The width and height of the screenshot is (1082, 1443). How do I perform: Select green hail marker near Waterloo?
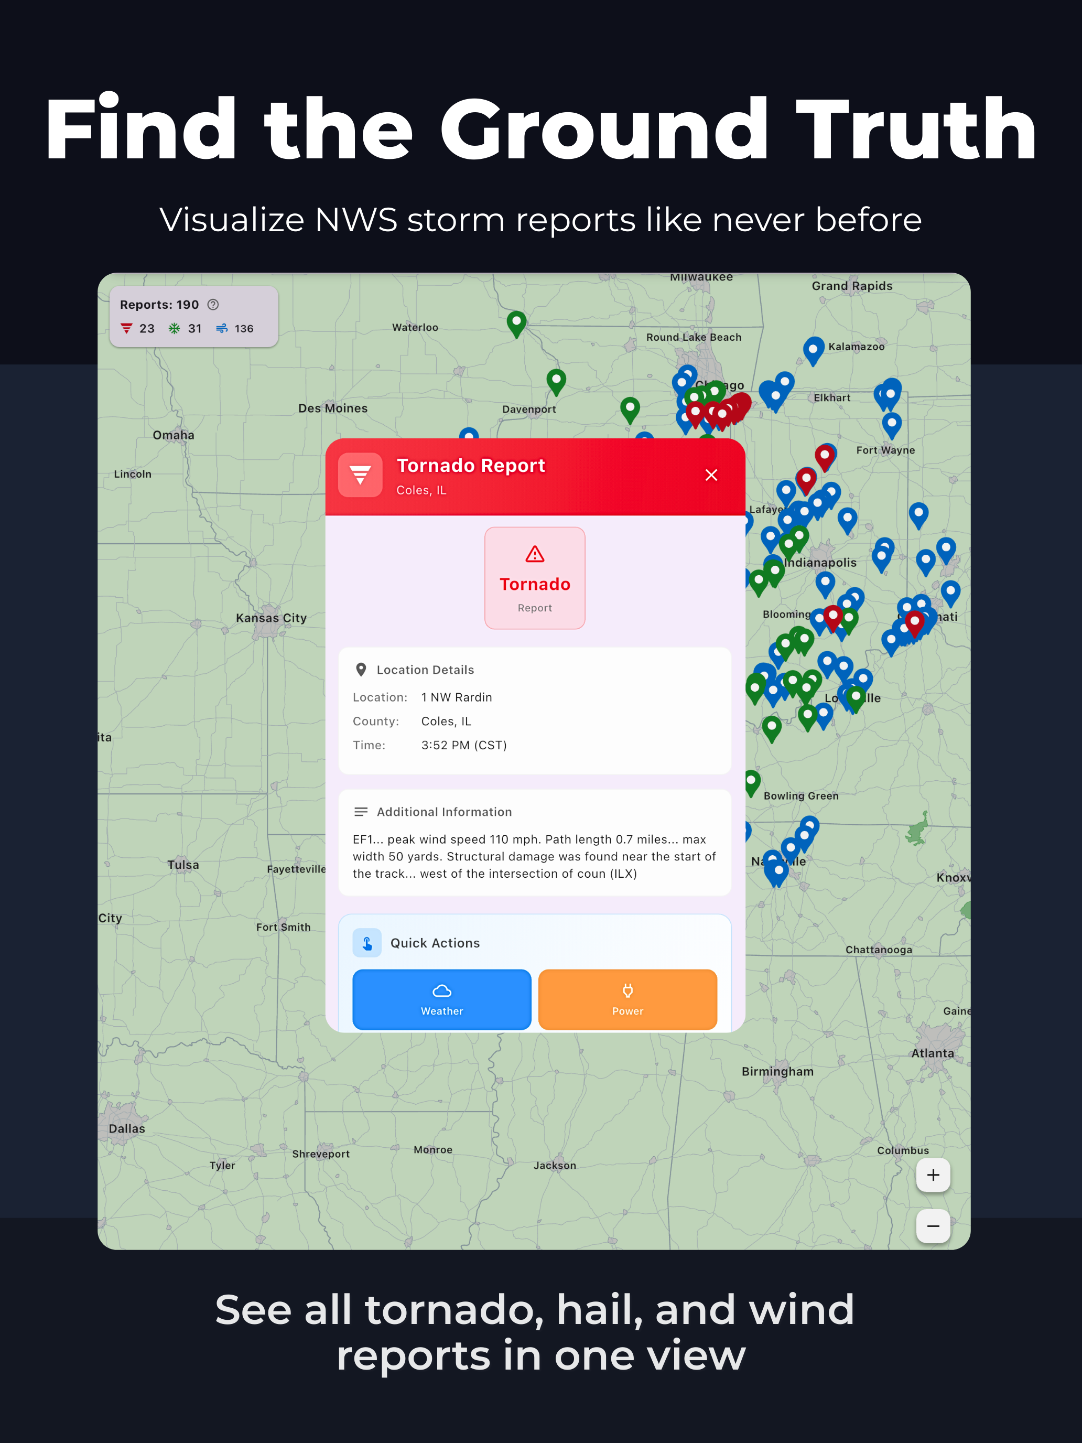516,324
